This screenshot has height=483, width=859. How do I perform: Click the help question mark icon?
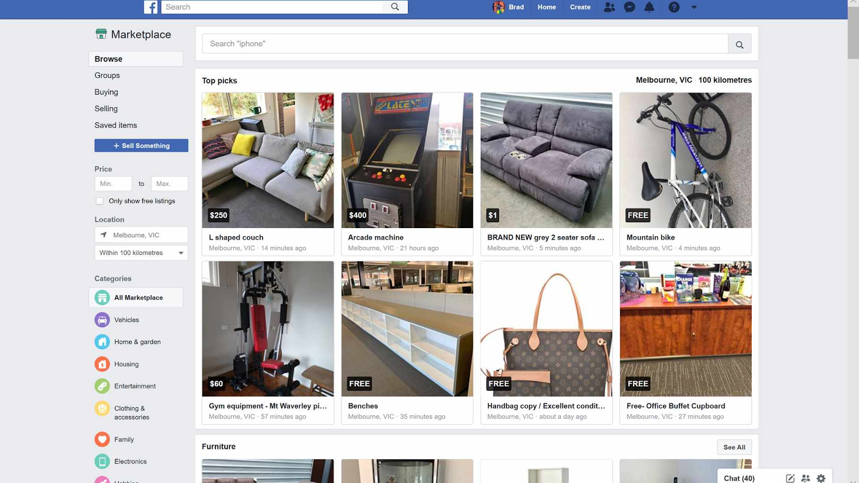[674, 7]
